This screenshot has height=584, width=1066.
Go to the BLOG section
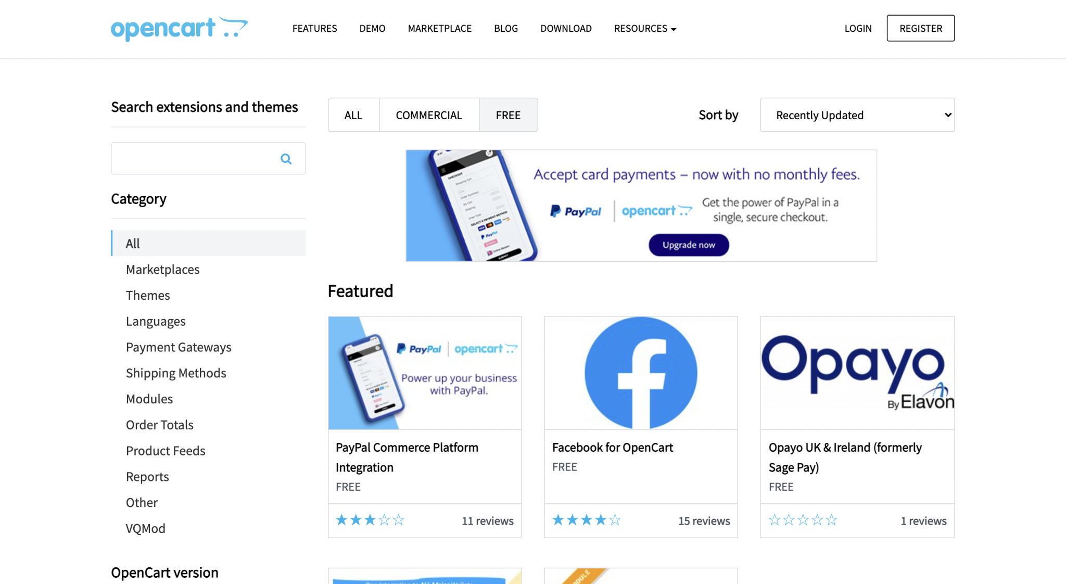coord(505,29)
